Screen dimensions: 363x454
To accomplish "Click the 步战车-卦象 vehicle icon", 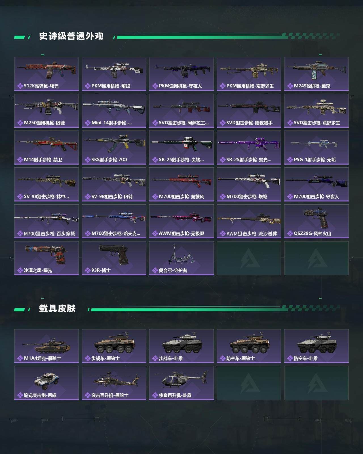I will (x=181, y=344).
